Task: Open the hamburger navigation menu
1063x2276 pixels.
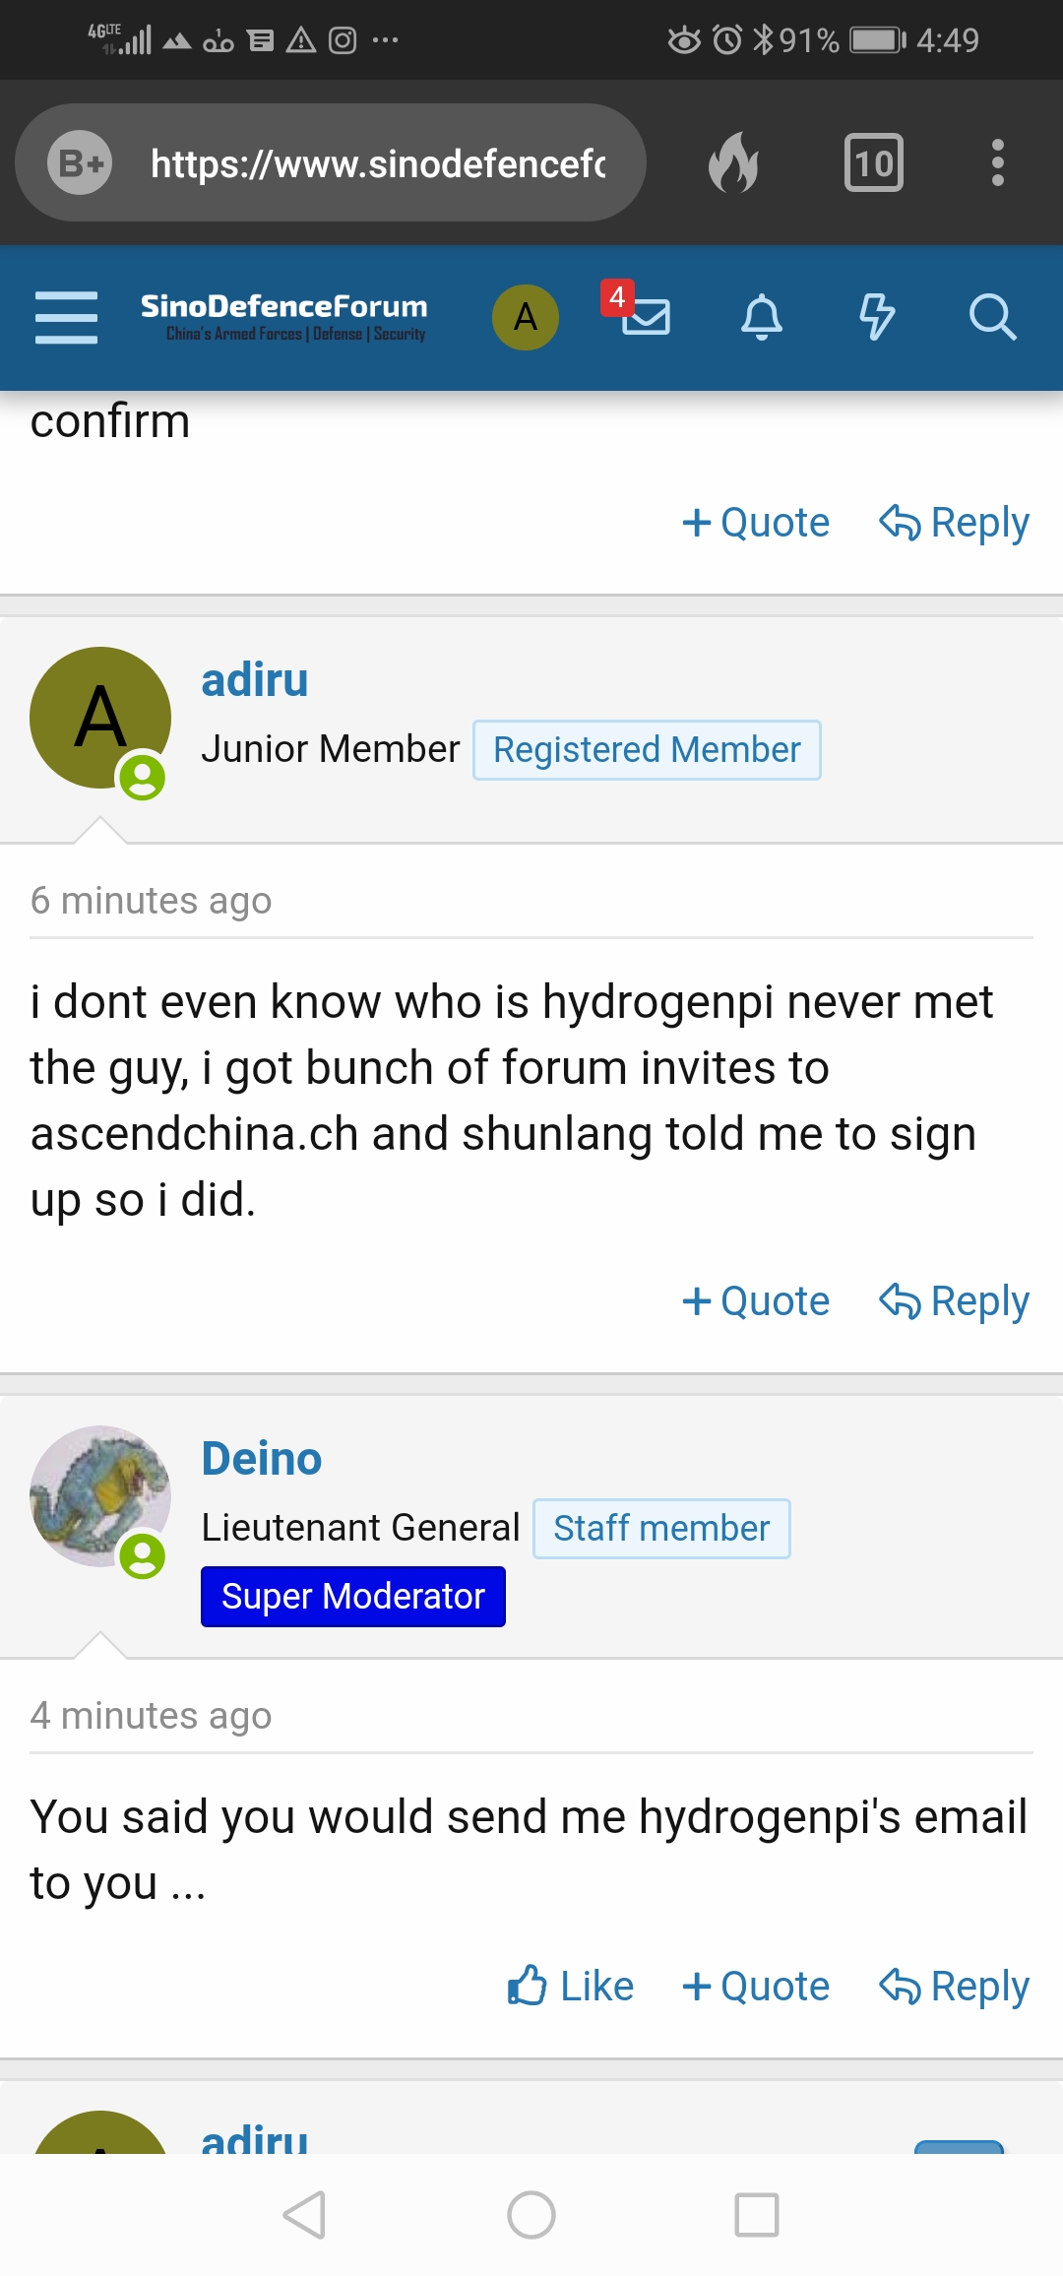Action: click(66, 317)
